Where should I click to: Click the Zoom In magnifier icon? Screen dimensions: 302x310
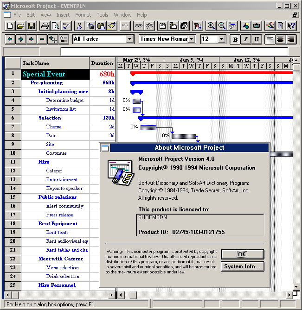pyautogui.click(x=211, y=26)
